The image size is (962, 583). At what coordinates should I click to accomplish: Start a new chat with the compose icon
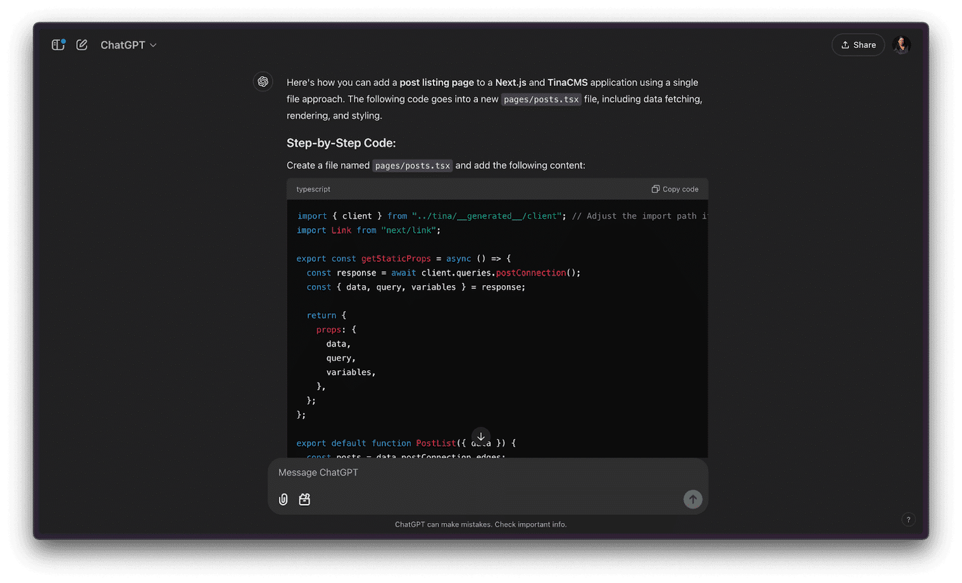(82, 45)
